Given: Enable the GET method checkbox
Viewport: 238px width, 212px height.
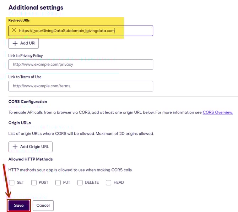Looking at the screenshot, I should click(12, 183).
